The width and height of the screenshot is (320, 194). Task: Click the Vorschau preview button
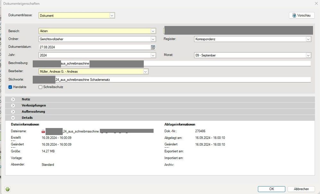[x=301, y=15]
